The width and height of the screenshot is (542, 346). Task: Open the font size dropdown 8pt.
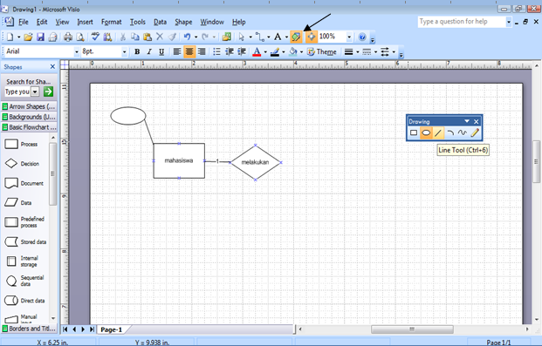coord(124,51)
